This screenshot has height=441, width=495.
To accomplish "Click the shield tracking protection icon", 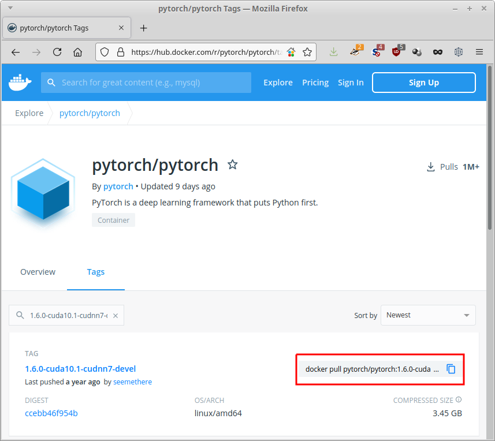I will 105,52.
